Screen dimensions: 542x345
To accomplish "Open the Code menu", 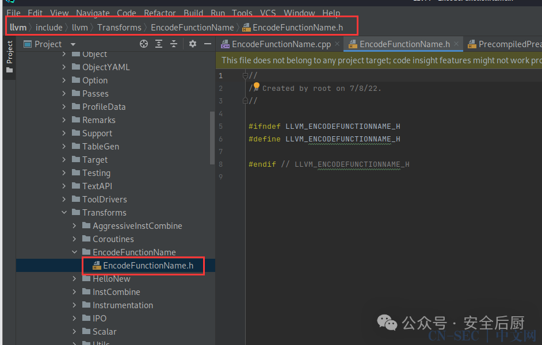I will [x=126, y=13].
